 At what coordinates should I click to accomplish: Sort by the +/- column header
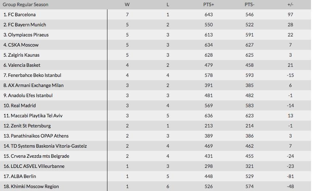click(x=290, y=5)
